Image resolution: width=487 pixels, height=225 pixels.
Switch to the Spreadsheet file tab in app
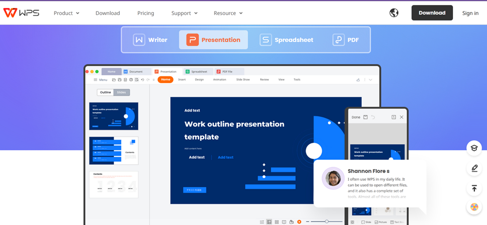(198, 72)
